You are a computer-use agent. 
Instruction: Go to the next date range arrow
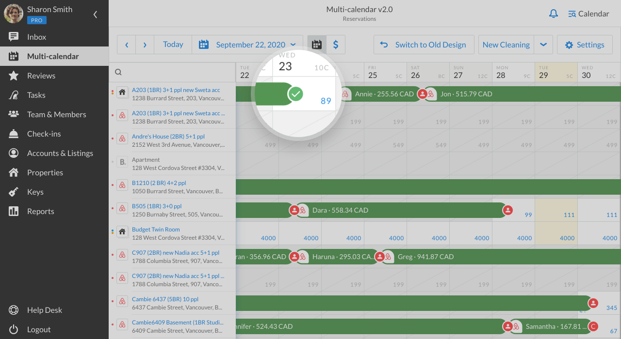145,45
